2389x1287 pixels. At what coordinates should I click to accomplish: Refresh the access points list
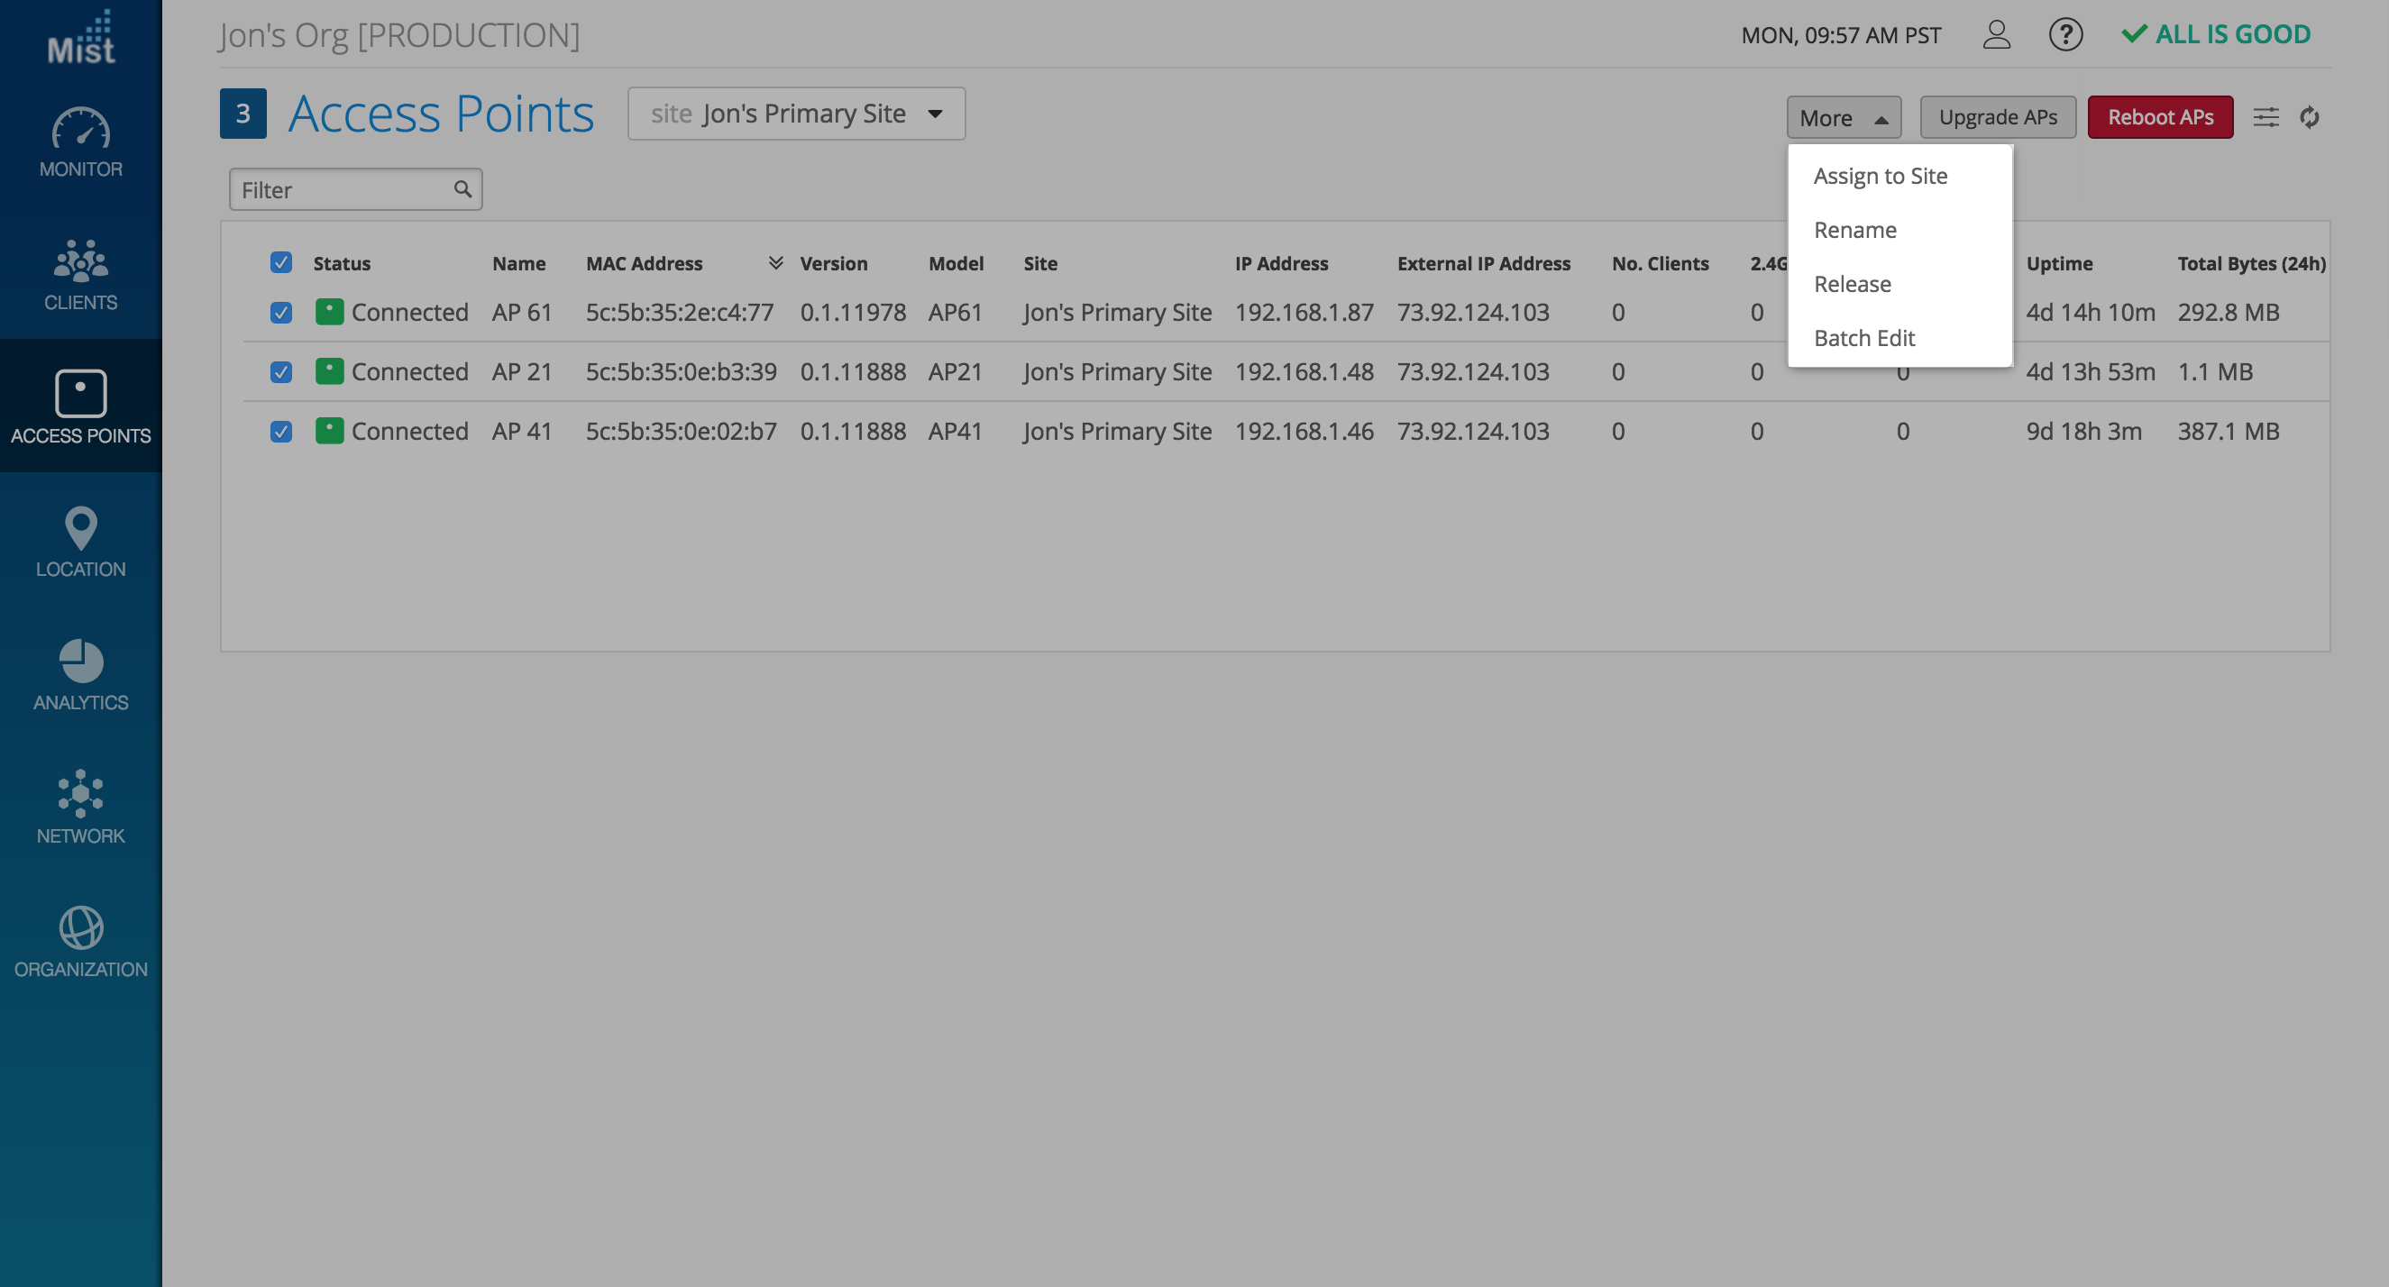pos(2310,117)
